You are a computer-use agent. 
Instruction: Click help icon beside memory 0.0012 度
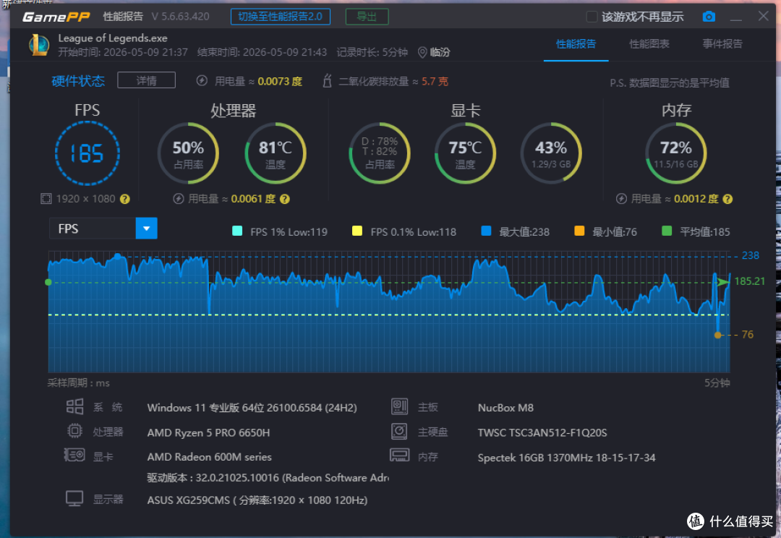coord(727,199)
